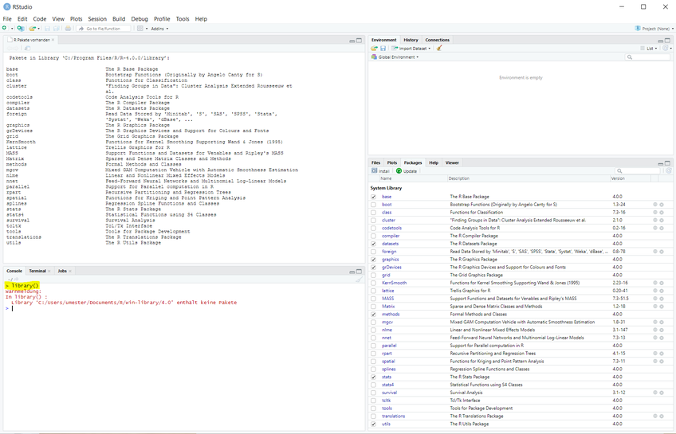Open the Global Environment dropdown
The image size is (676, 434).
click(x=395, y=57)
